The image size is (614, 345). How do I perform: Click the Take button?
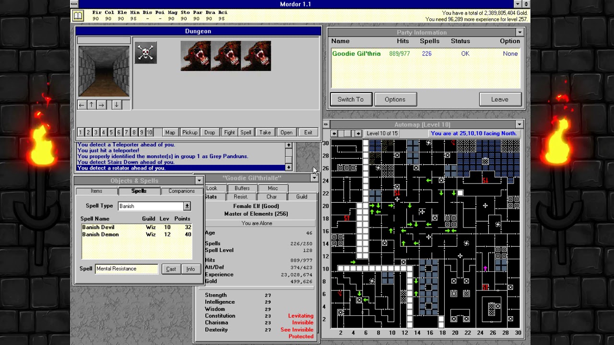point(265,133)
